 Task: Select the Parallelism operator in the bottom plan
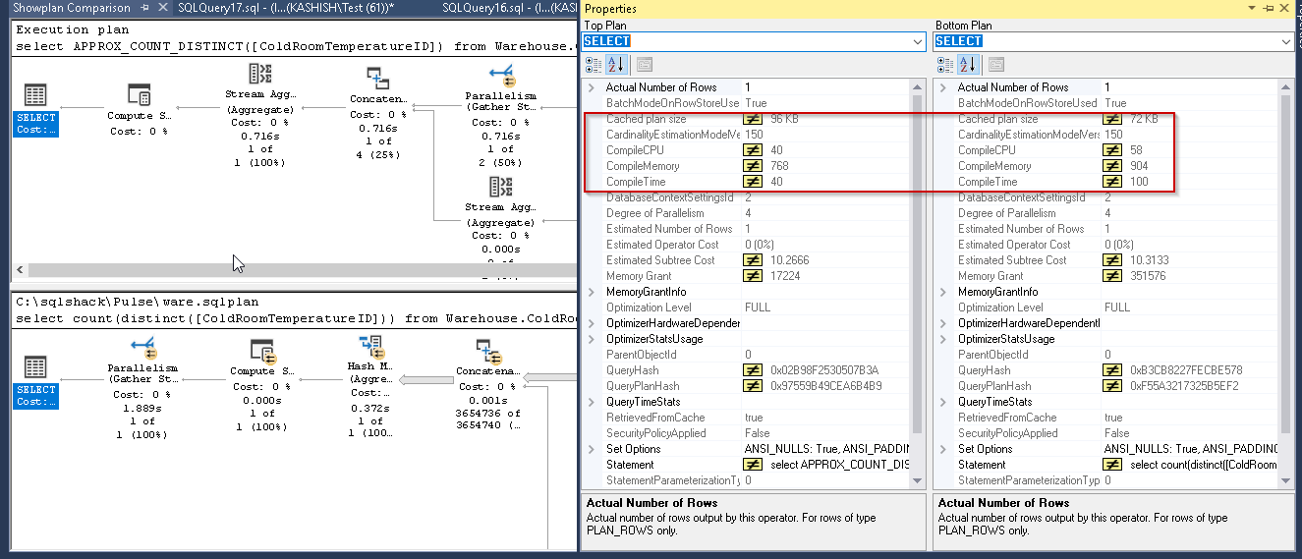pos(144,349)
